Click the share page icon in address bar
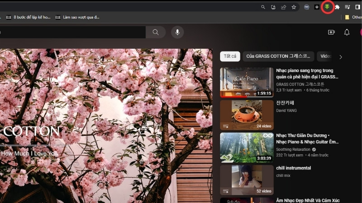The height and width of the screenshot is (203, 362). [x=284, y=7]
